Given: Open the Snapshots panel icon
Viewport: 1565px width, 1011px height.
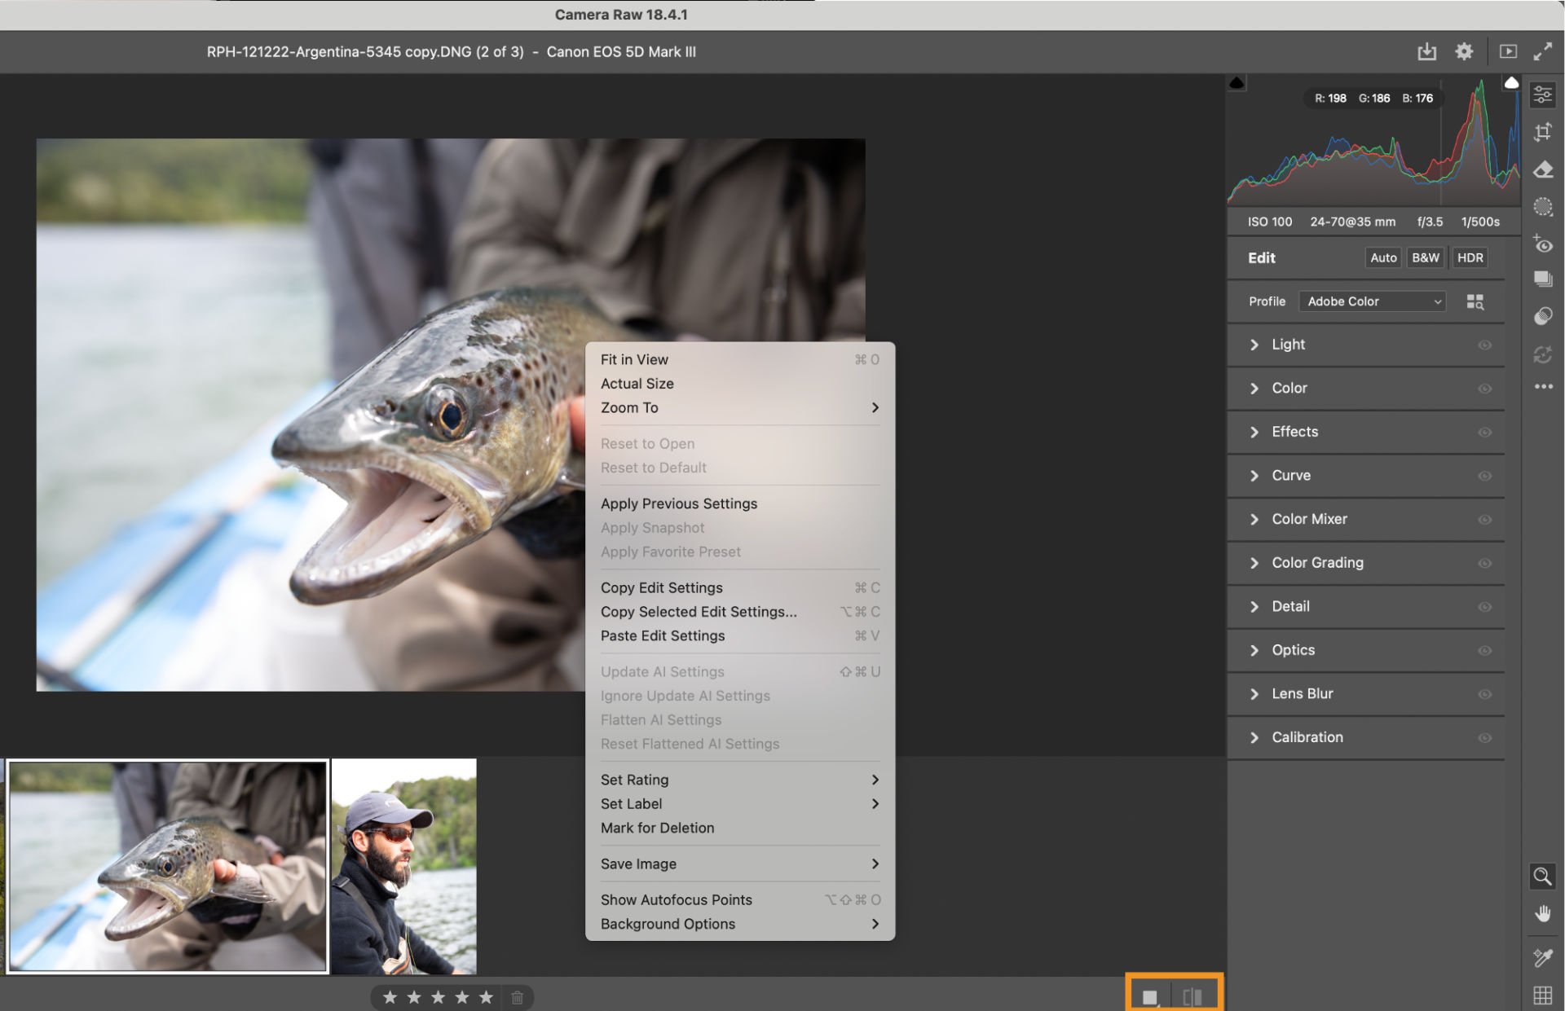Looking at the screenshot, I should point(1542,279).
